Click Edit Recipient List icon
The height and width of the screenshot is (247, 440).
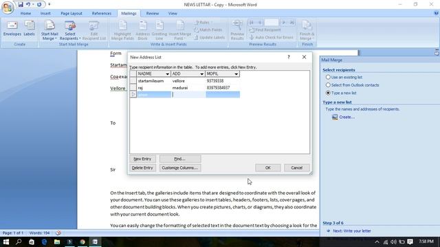(94, 30)
